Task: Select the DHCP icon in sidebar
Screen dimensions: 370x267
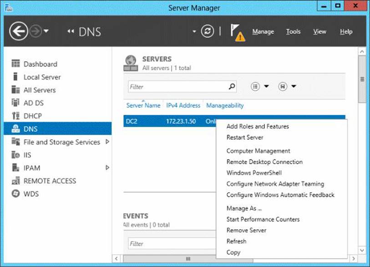Action: (16, 116)
